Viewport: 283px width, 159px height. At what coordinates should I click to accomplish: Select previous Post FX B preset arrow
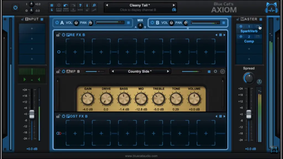[216, 116]
